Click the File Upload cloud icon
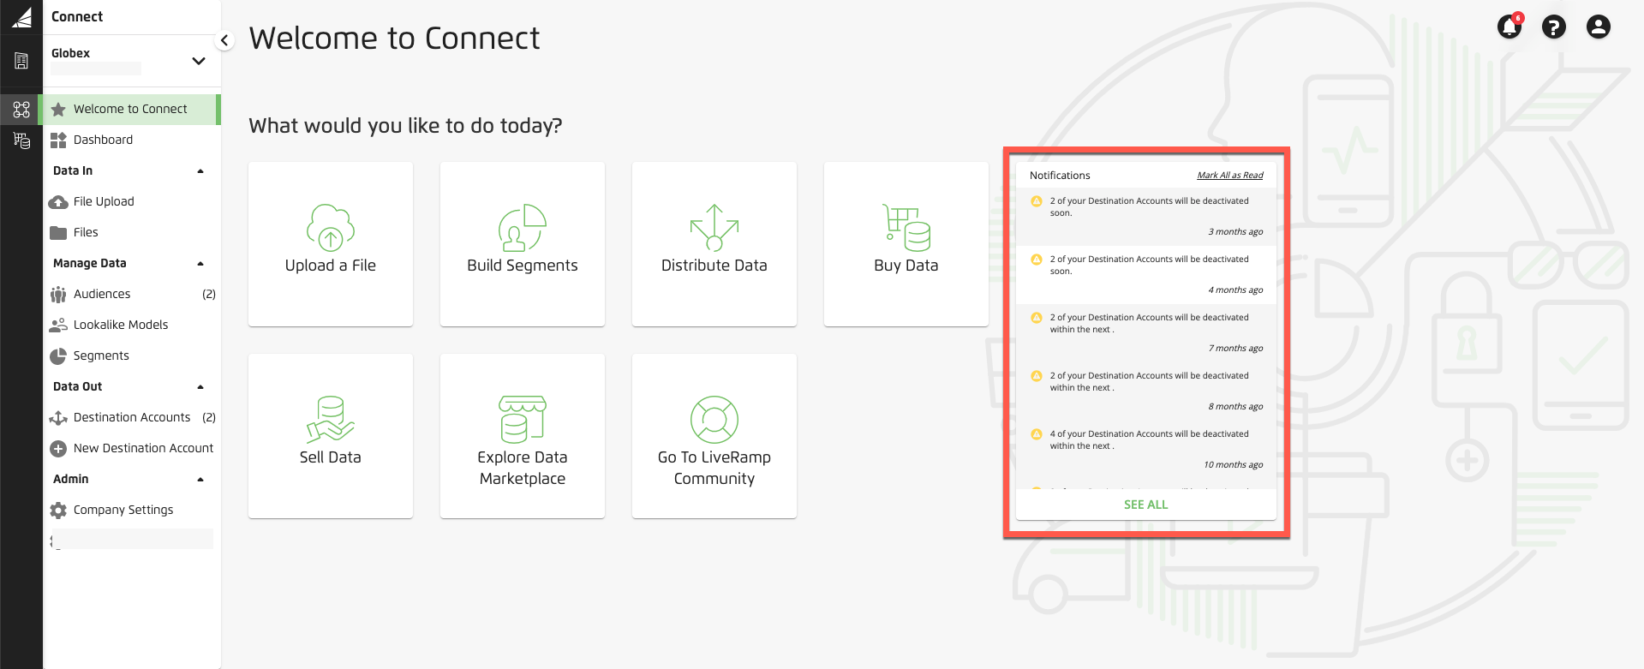Viewport: 1644px width, 669px height. (x=58, y=201)
